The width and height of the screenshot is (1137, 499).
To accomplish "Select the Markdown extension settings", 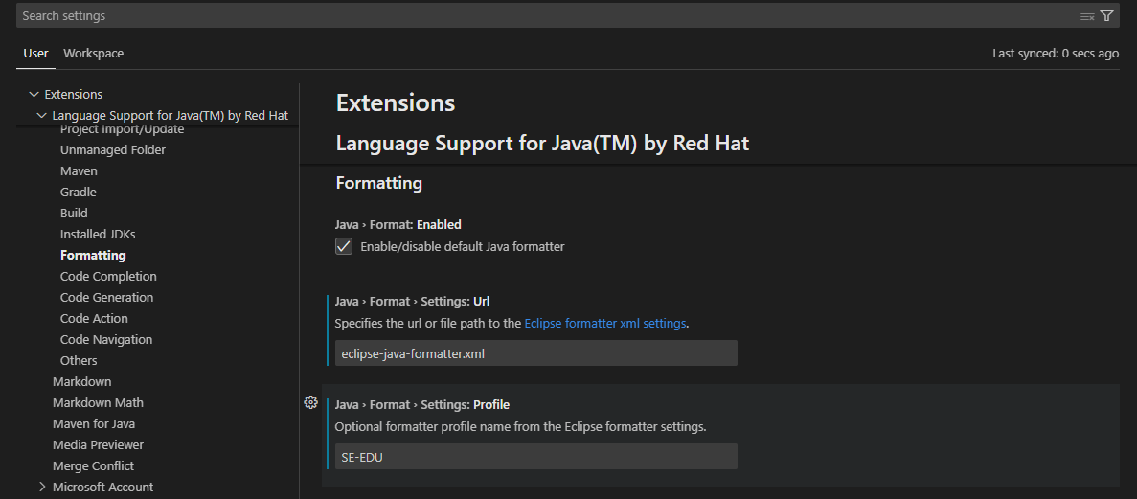I will (82, 381).
